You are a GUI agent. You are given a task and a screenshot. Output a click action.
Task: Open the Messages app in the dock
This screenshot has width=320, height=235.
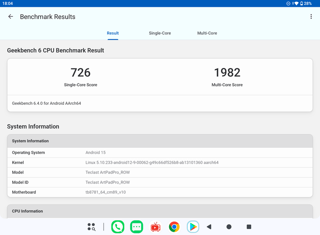[136, 227]
